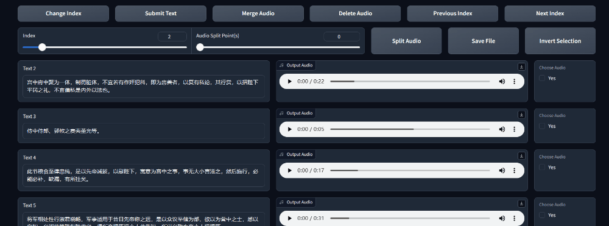609x226 pixels.
Task: Seek within the Text 4 audio progress bar
Action: [x=410, y=171]
